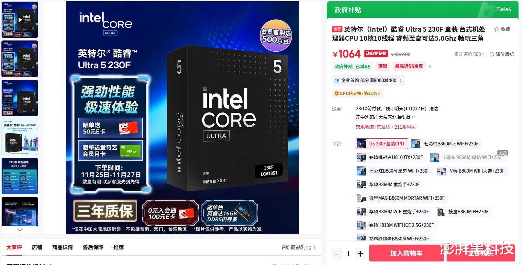This screenshot has height=265, width=522.
Task: Expand promotions chevron next to 最高返53京豆
Action: pos(430,67)
